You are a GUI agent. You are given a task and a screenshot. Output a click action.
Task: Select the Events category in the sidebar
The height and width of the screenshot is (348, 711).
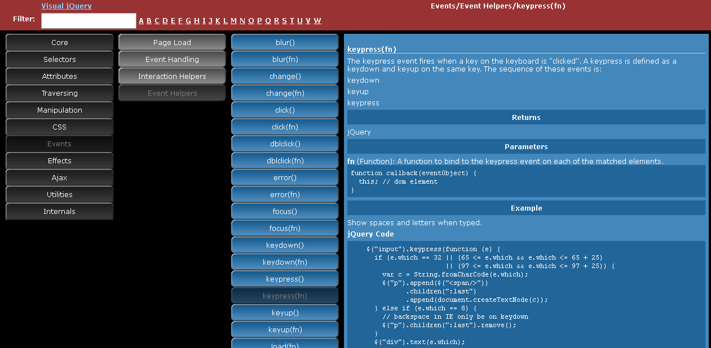[x=59, y=144]
